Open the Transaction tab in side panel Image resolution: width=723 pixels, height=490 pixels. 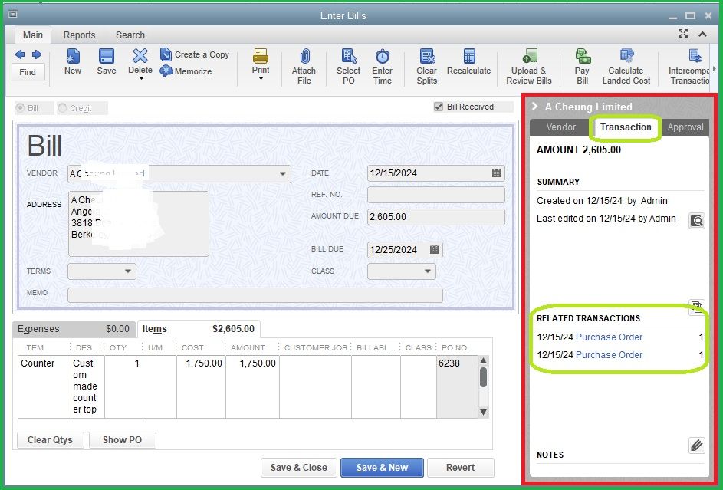pos(626,127)
